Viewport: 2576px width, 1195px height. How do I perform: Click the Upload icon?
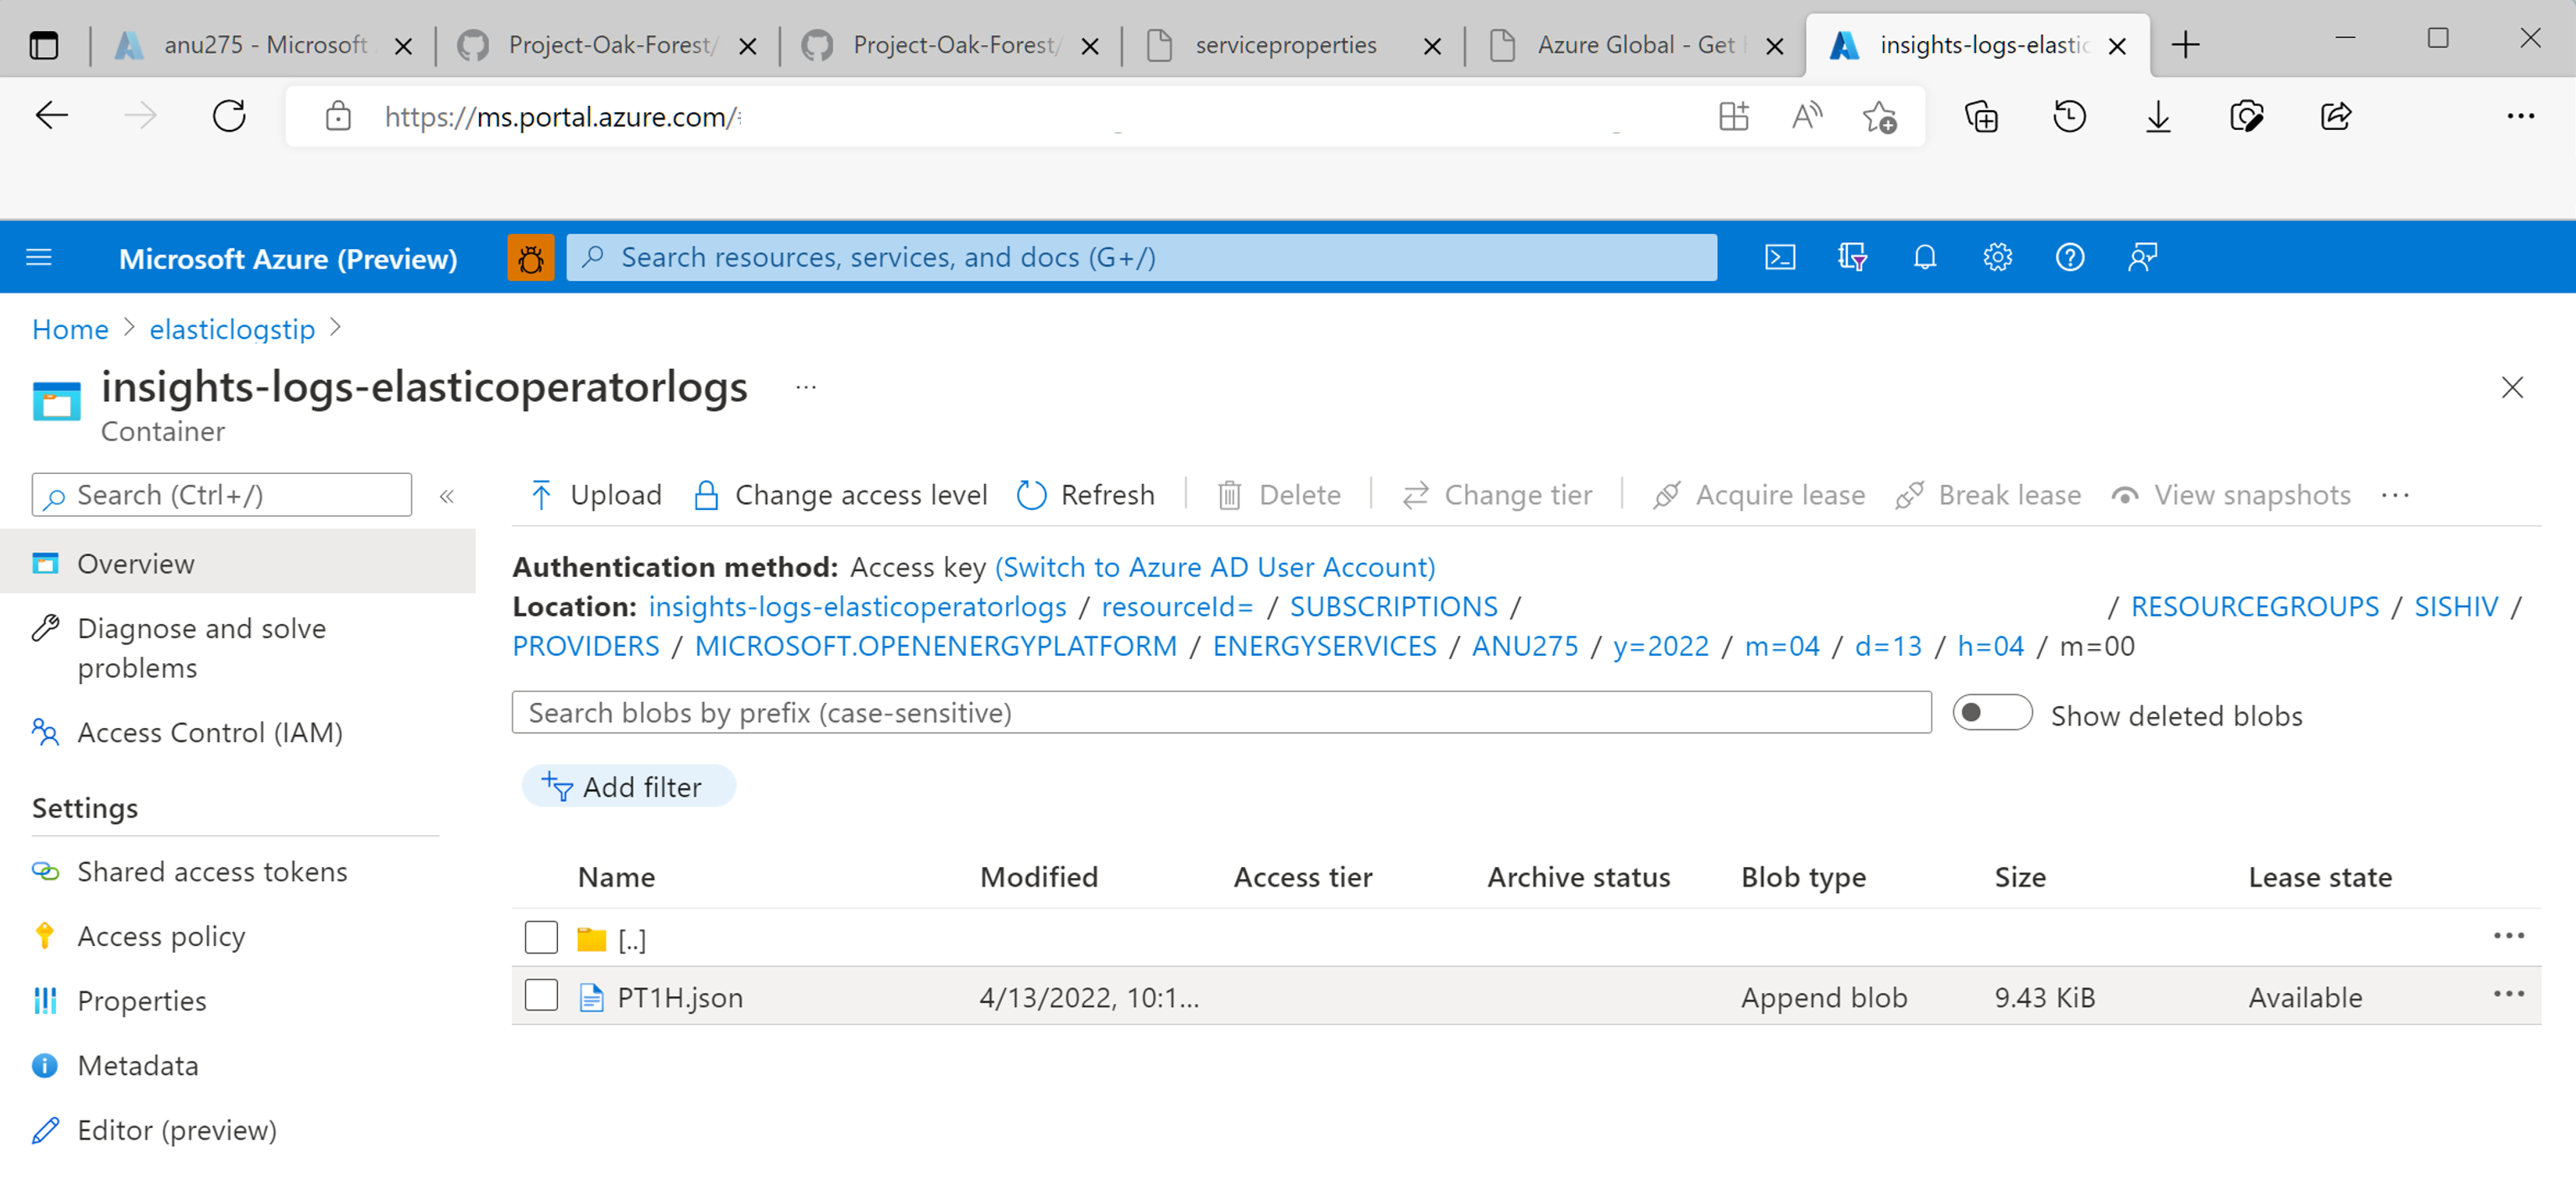(x=541, y=495)
